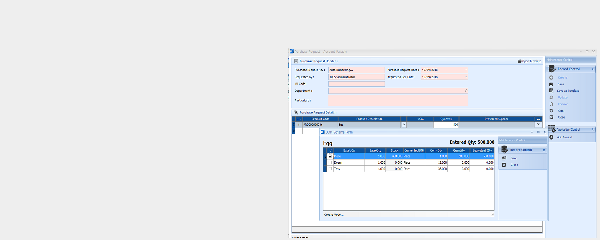
Task: Click the Save as Template label
Action: click(568, 91)
